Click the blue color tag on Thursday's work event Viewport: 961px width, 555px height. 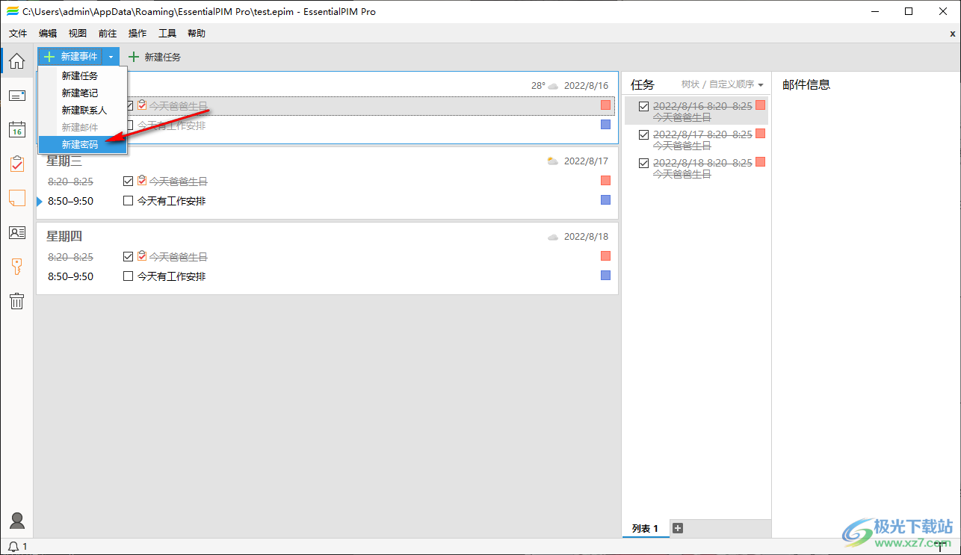coord(605,275)
